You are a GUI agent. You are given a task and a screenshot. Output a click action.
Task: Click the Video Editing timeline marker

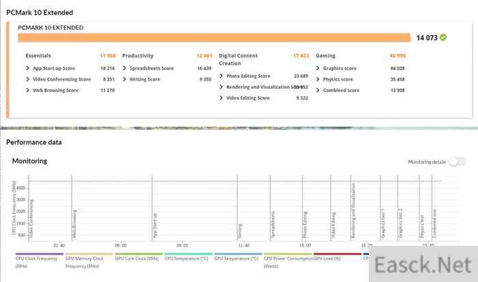[333, 225]
